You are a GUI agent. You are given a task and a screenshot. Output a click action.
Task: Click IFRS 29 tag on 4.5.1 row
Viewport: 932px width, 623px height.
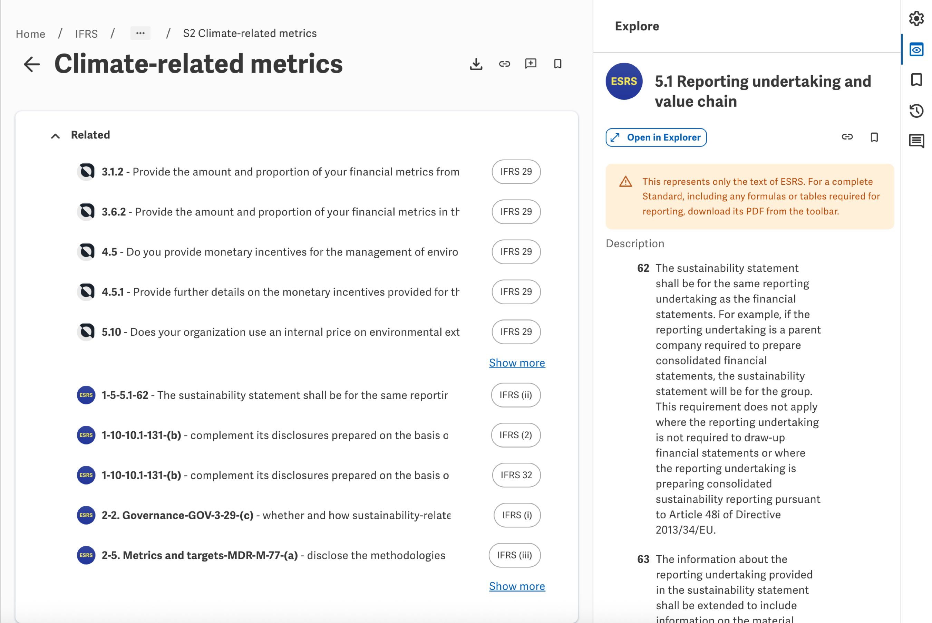click(516, 292)
